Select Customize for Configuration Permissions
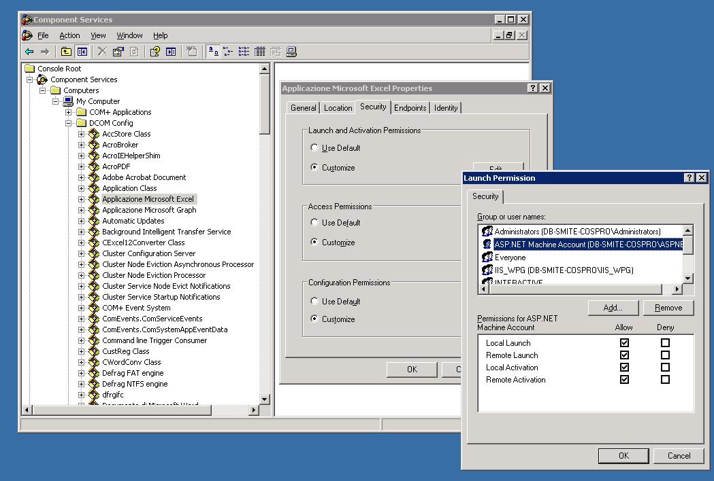 click(314, 318)
